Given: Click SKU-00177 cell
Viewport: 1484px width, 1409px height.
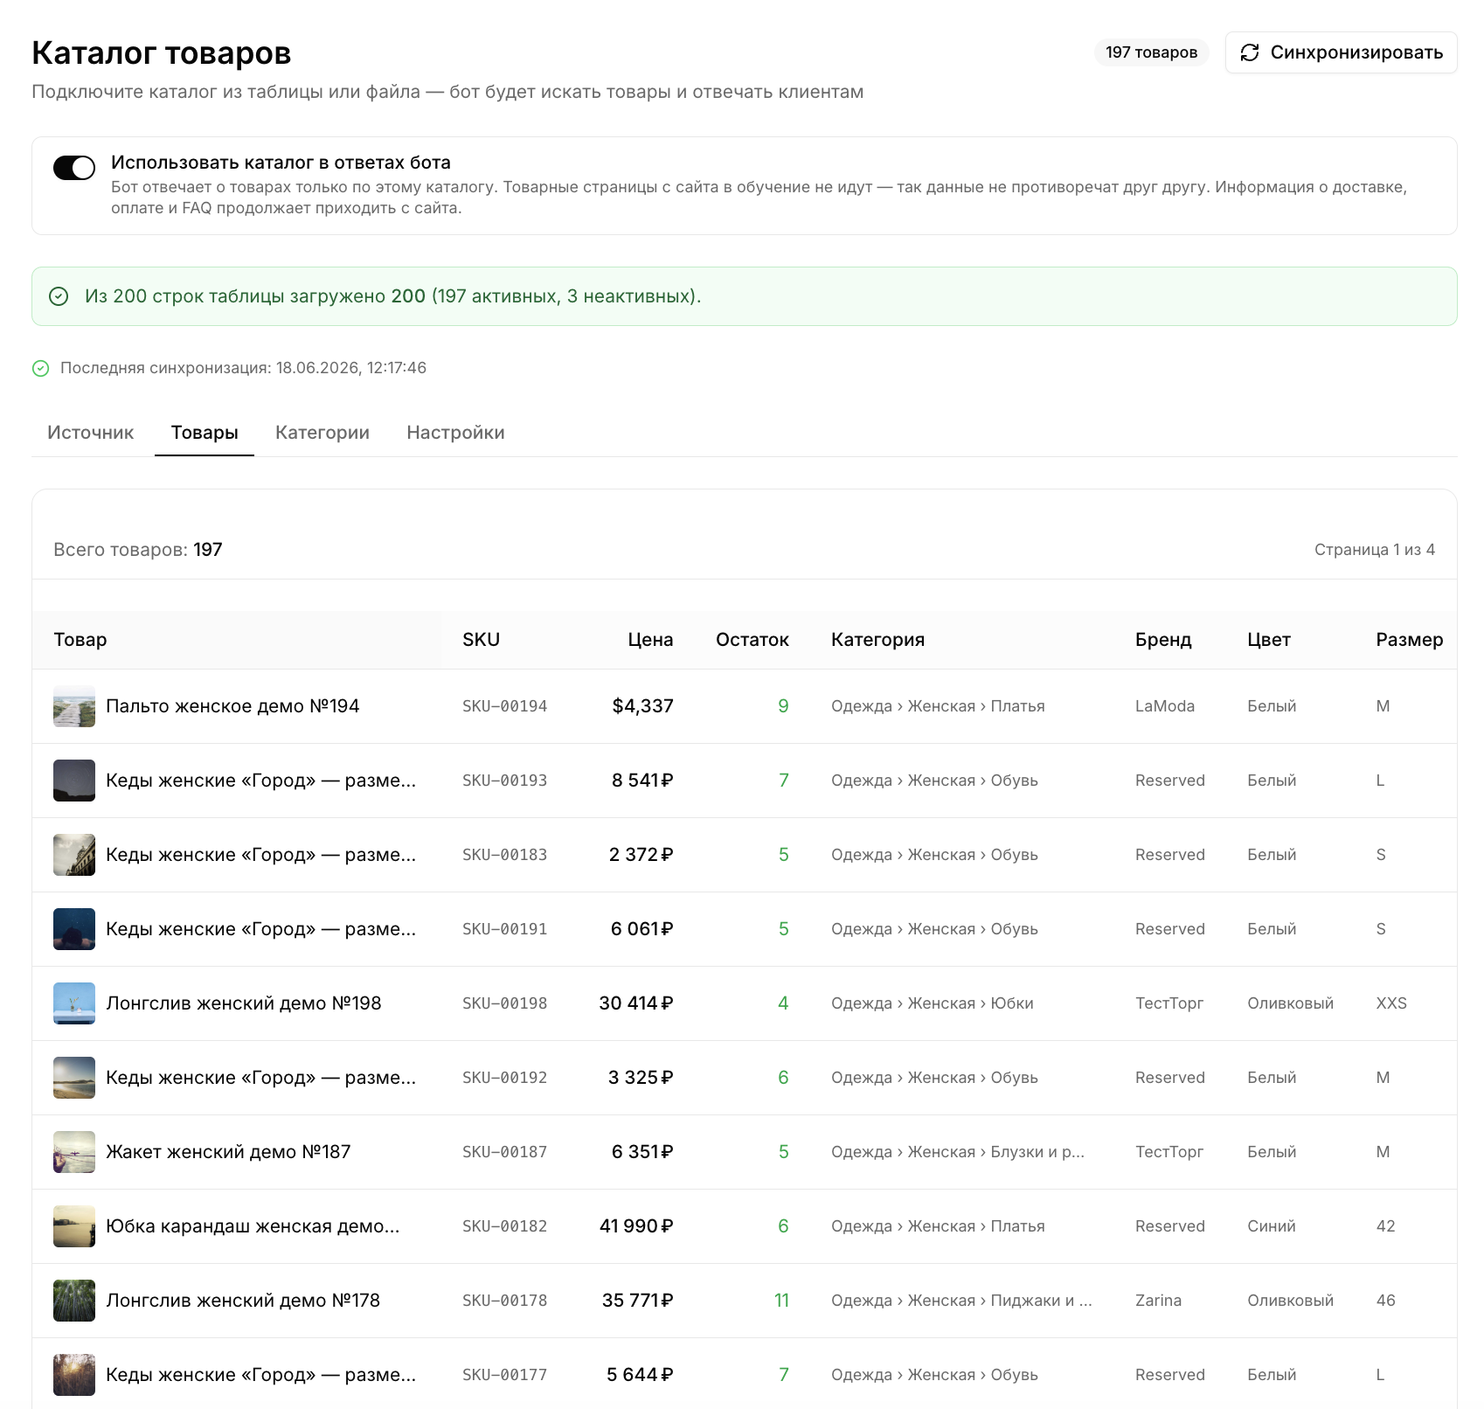Looking at the screenshot, I should click(504, 1375).
